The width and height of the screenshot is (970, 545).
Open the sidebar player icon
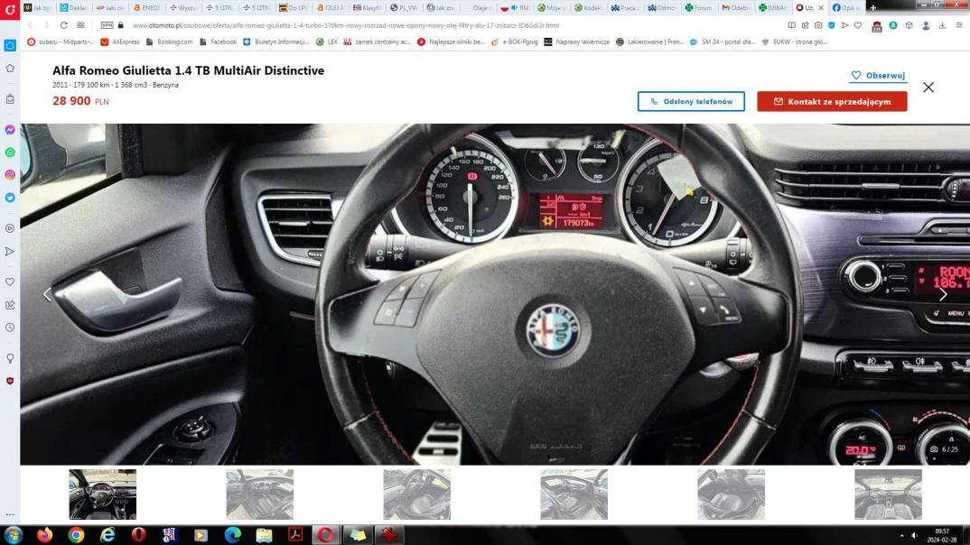tap(10, 228)
